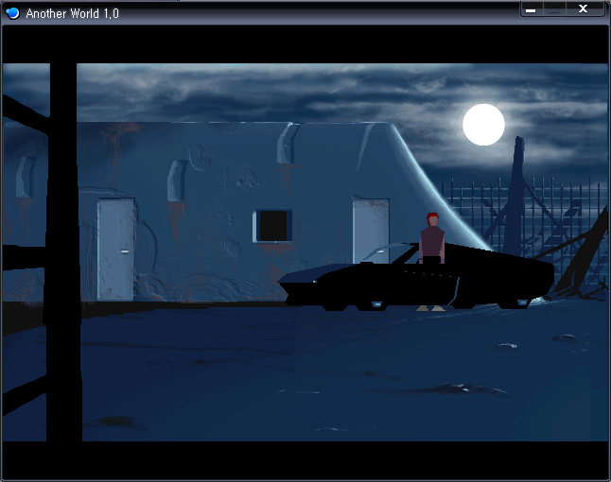Click the Another World 1.0 title text
This screenshot has width=611, height=482.
click(x=73, y=13)
